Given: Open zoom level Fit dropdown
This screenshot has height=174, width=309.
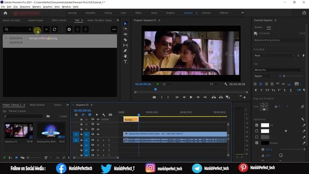Looking at the screenshot, I should point(168,84).
